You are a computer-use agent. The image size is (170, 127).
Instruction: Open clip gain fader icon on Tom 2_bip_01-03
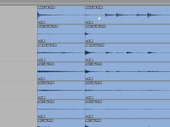coord(86,98)
